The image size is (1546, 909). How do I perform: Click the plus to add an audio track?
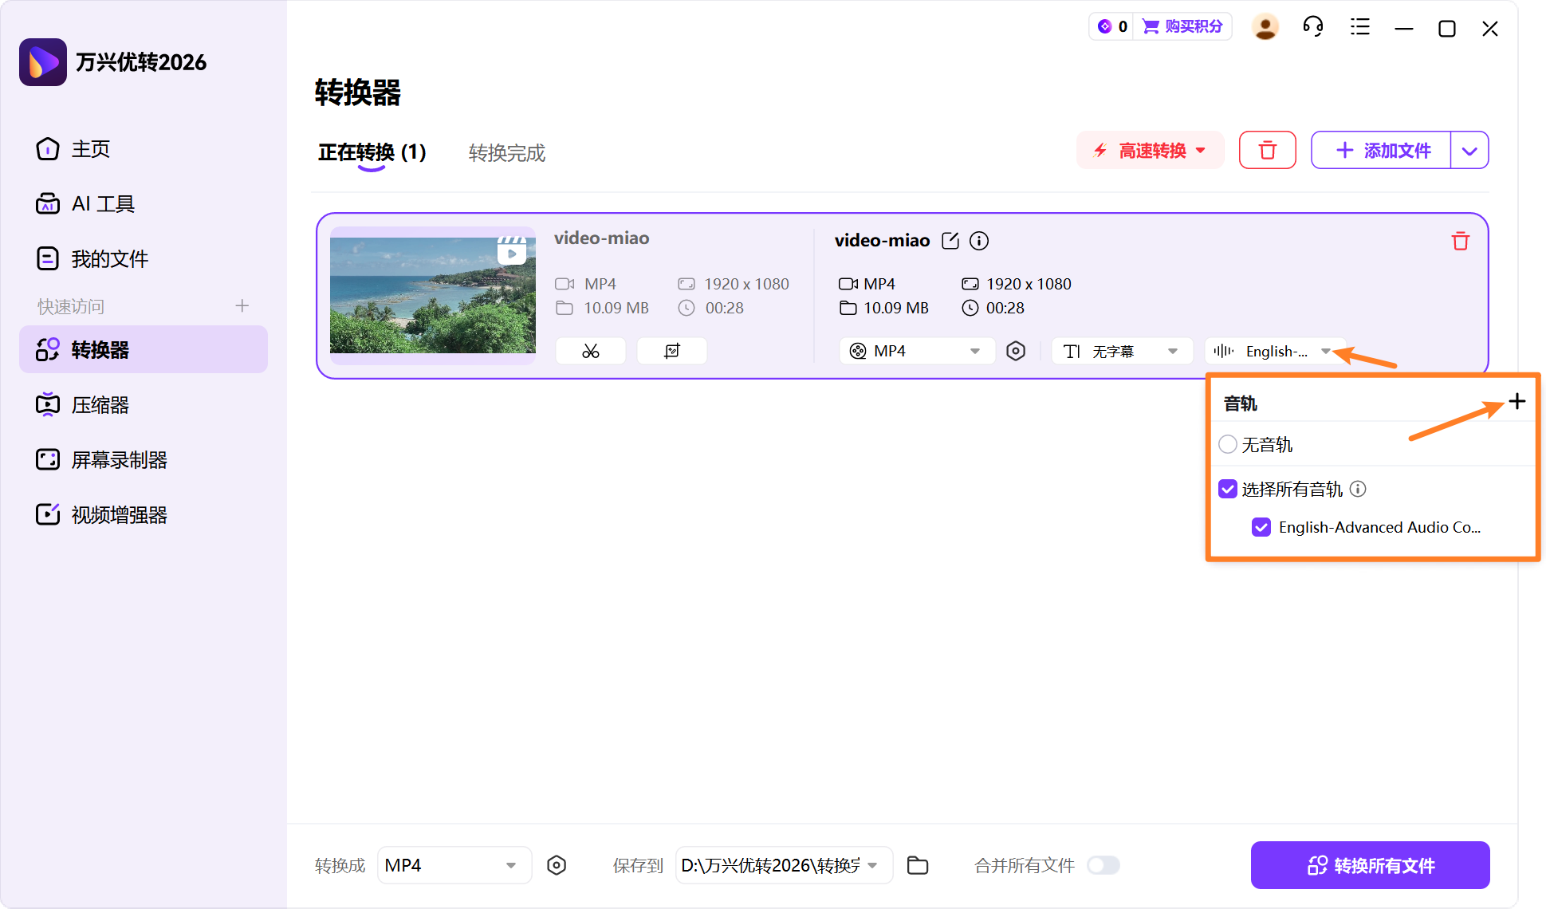(1517, 402)
